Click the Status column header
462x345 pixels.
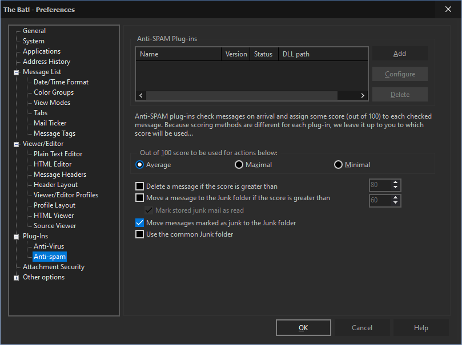tap(264, 54)
